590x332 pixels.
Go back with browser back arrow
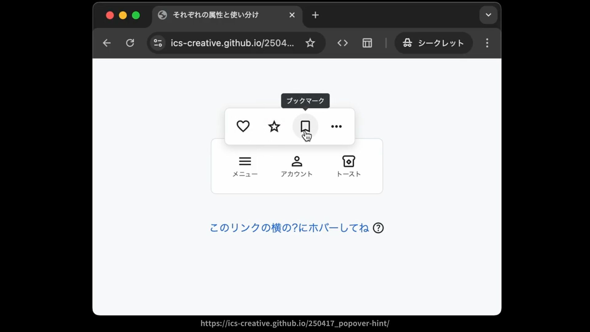pos(107,43)
